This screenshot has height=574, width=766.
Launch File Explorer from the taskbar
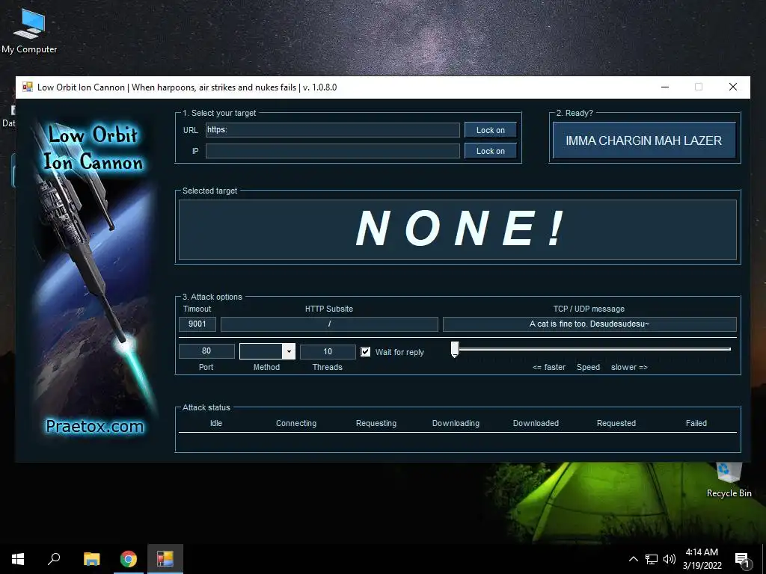pyautogui.click(x=91, y=559)
